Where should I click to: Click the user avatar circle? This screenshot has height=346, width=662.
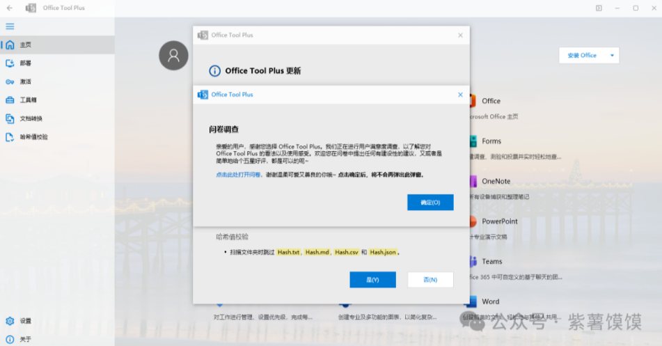173,56
